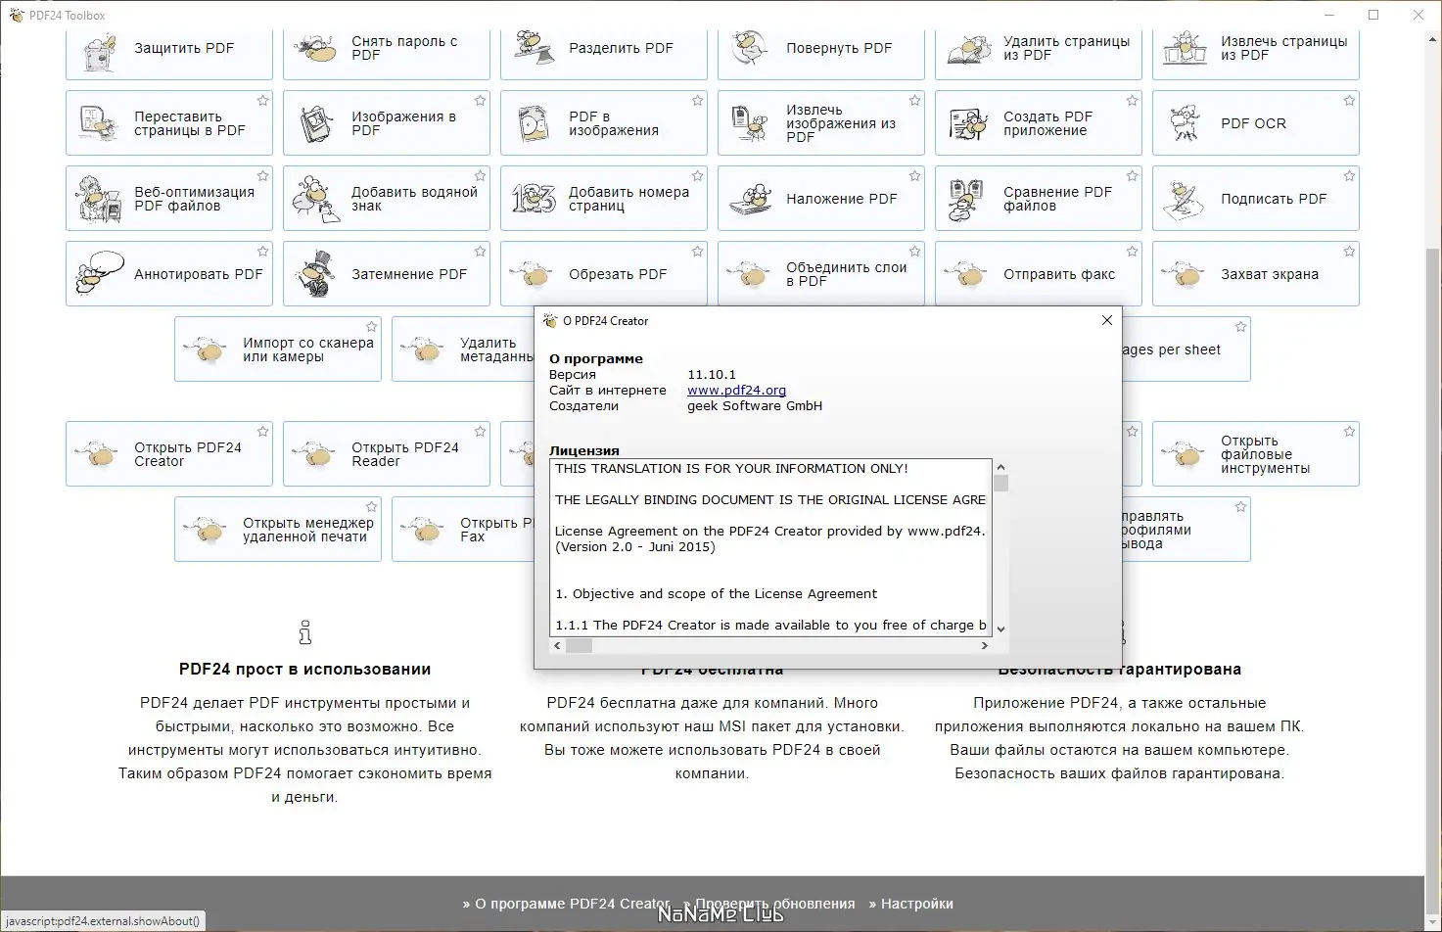Viewport: 1442px width, 932px height.
Task: Open the www.pdf24.org website link
Action: pos(736,390)
